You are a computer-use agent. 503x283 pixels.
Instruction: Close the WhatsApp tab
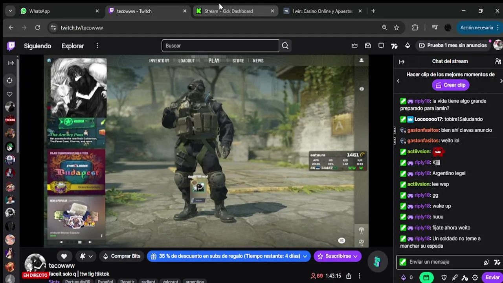point(97,11)
